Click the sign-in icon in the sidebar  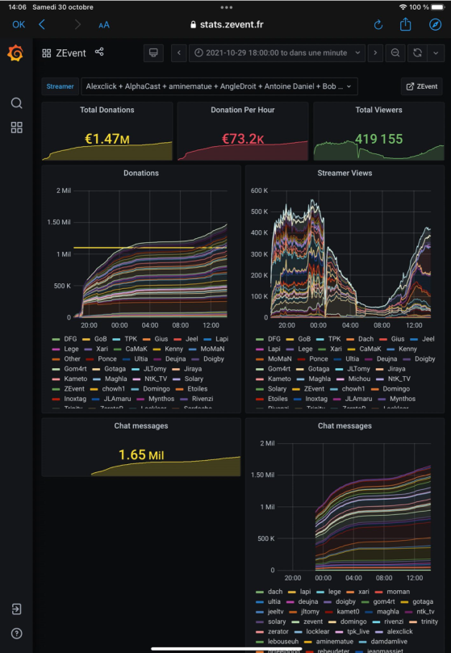tap(17, 609)
